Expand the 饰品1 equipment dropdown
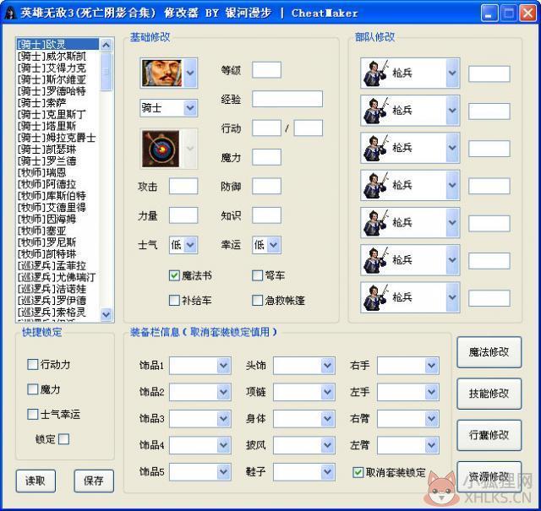 [223, 366]
